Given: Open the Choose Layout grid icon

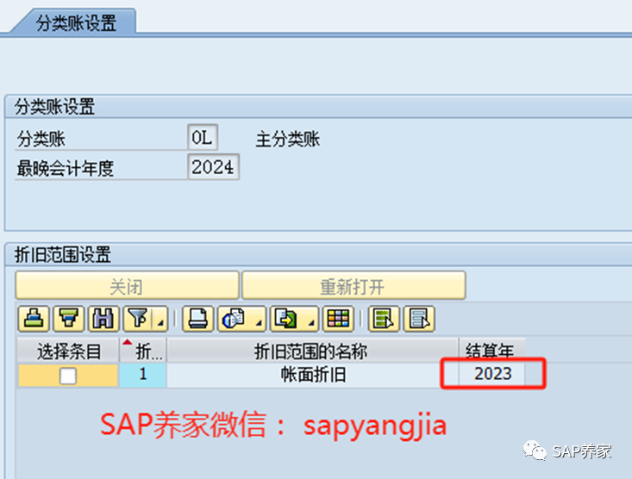Looking at the screenshot, I should point(338,319).
